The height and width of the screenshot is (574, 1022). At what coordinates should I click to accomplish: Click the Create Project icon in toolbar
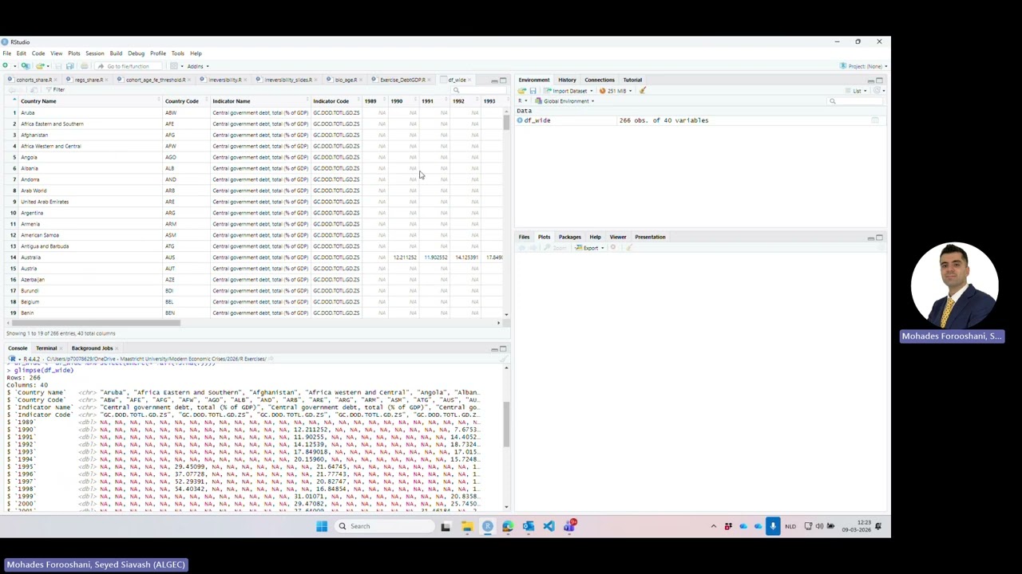coord(26,66)
